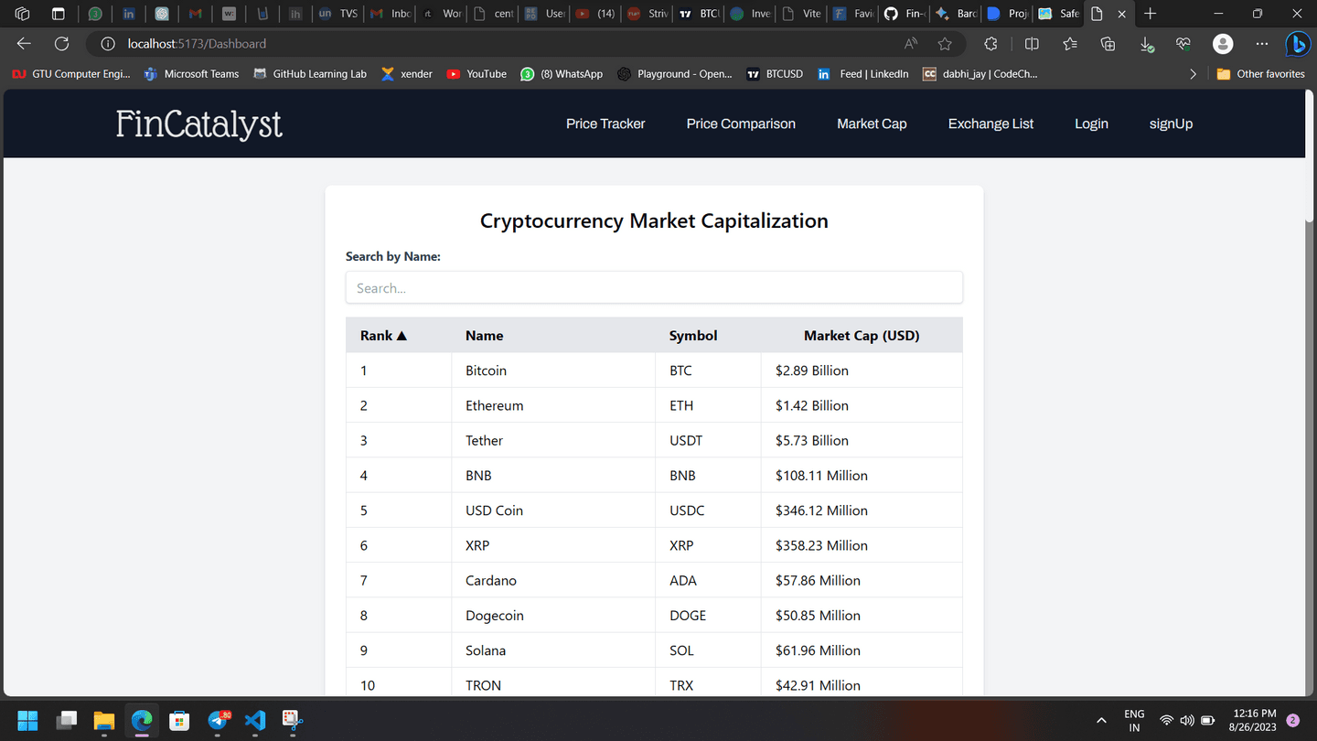Click the FinCatalyst logo
Image resolution: width=1317 pixels, height=741 pixels.
(x=199, y=124)
